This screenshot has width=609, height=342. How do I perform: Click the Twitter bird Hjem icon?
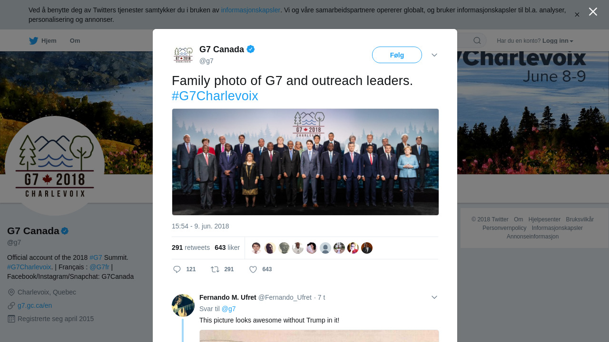(33, 41)
